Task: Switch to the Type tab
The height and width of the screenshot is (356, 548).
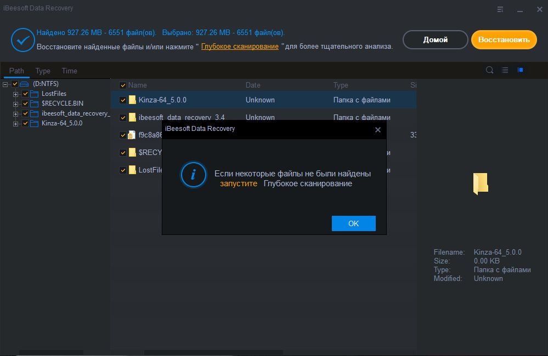Action: coord(43,71)
